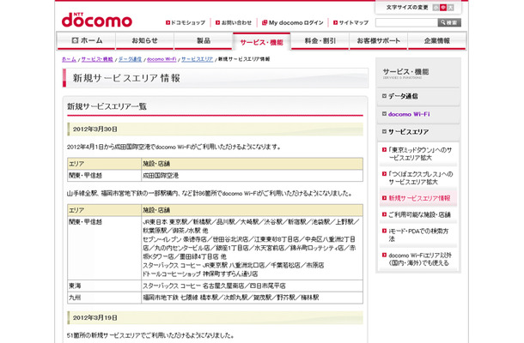The height and width of the screenshot is (343, 524).
Task: Click the square icon beside sidebar データ通信
Action: 384,96
